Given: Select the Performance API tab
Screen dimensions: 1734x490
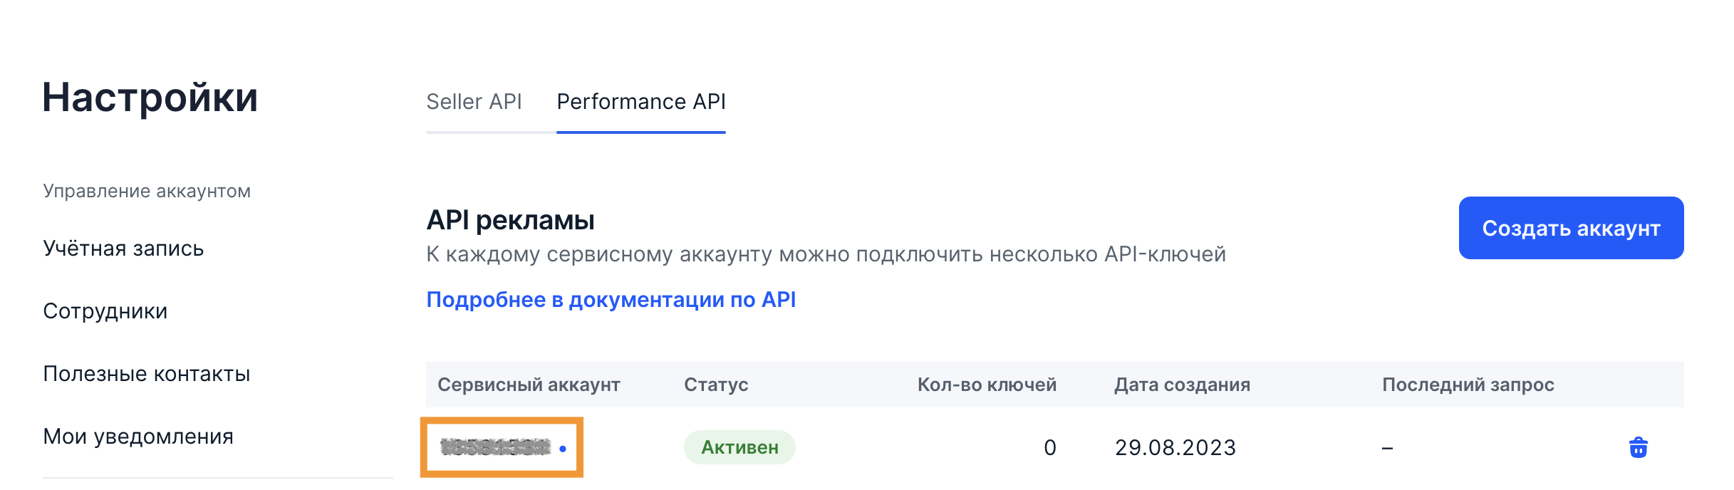Looking at the screenshot, I should pos(640,102).
